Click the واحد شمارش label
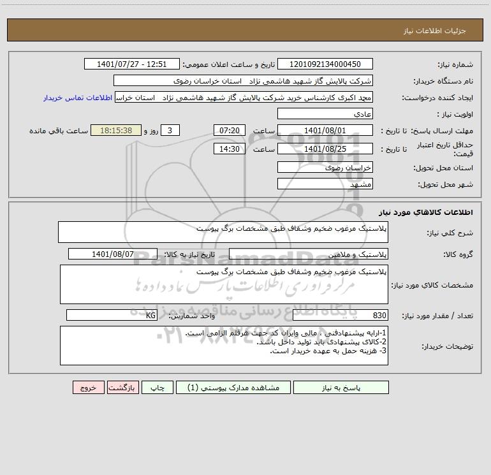Image resolution: width=491 pixels, height=475 pixels. [192, 316]
